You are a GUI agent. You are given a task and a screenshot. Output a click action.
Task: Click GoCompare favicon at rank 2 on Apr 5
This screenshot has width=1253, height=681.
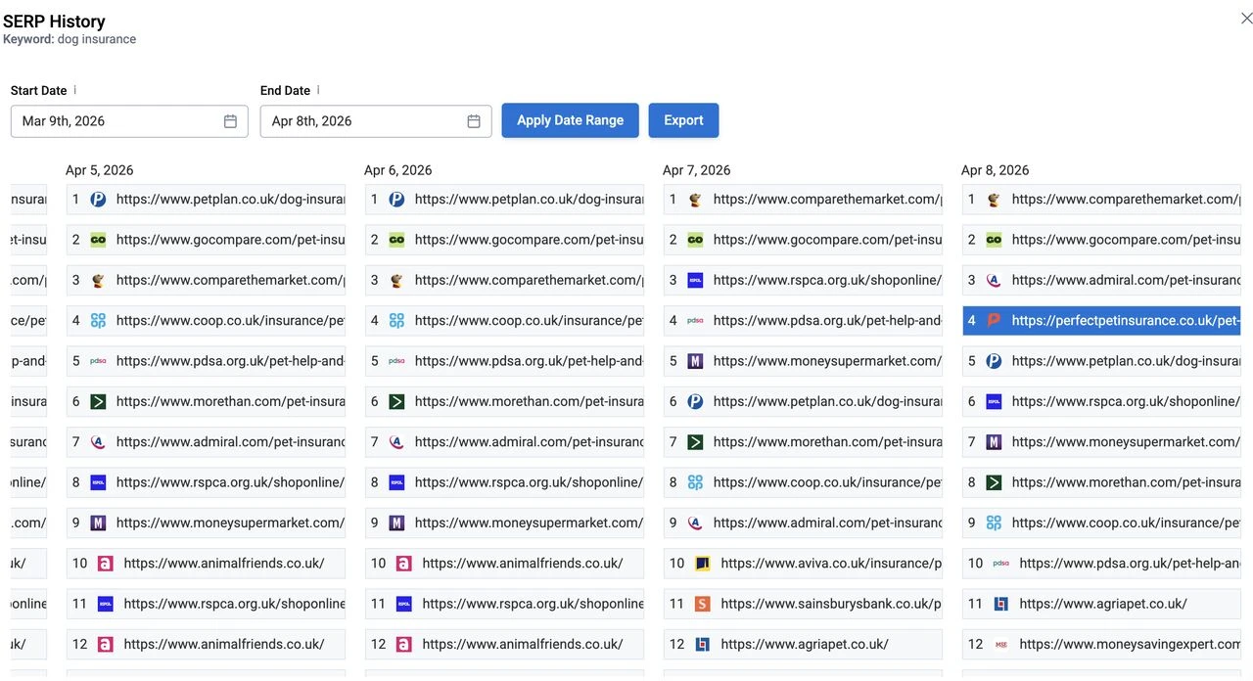click(x=98, y=240)
